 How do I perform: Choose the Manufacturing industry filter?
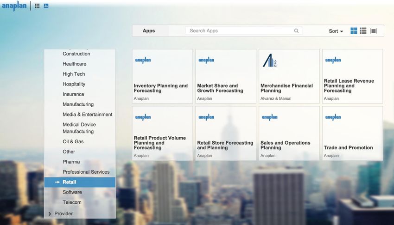(x=78, y=104)
